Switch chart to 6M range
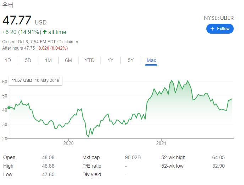Screen dimensions: 244x185 click(x=69, y=60)
